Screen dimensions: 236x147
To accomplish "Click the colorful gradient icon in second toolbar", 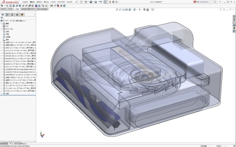I will click(36, 6).
